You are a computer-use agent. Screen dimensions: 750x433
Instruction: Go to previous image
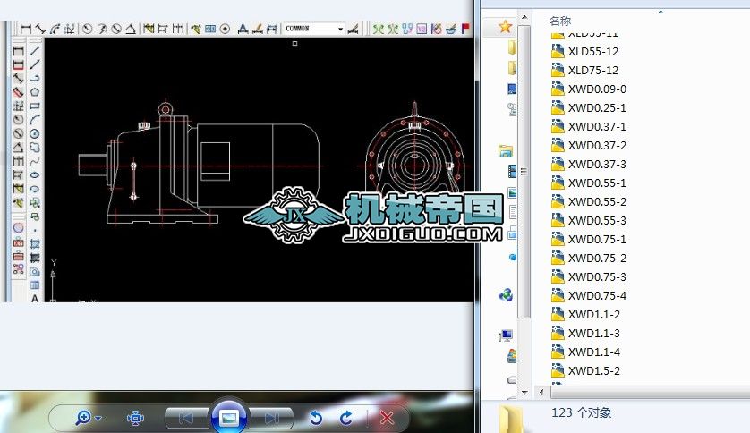(186, 418)
